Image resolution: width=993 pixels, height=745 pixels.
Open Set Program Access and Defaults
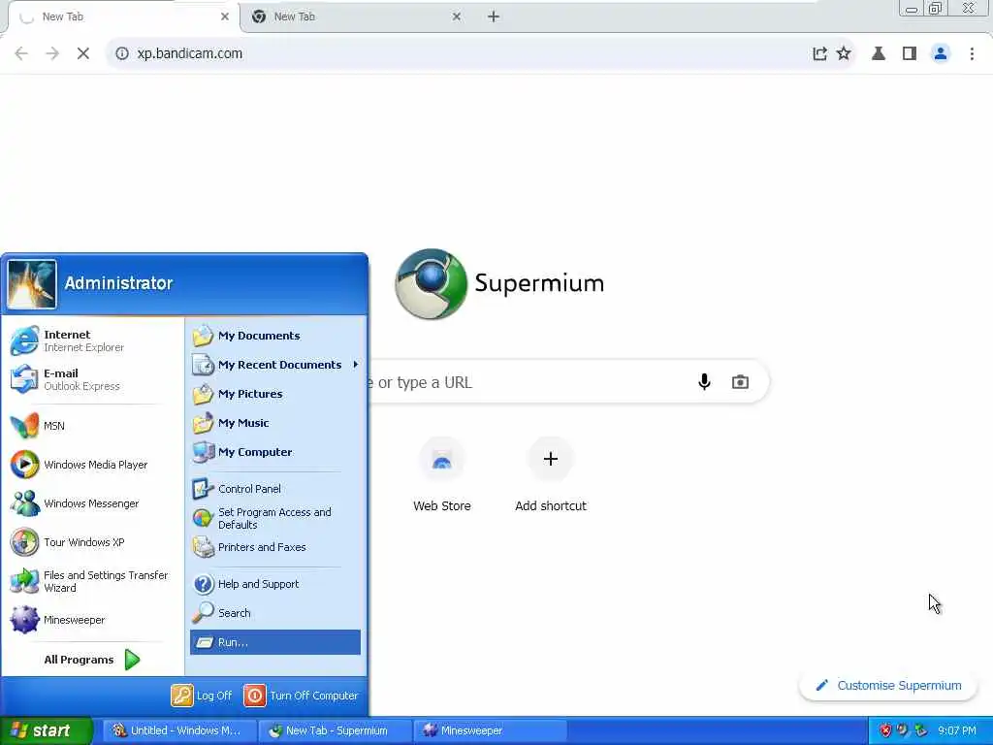[x=274, y=518]
